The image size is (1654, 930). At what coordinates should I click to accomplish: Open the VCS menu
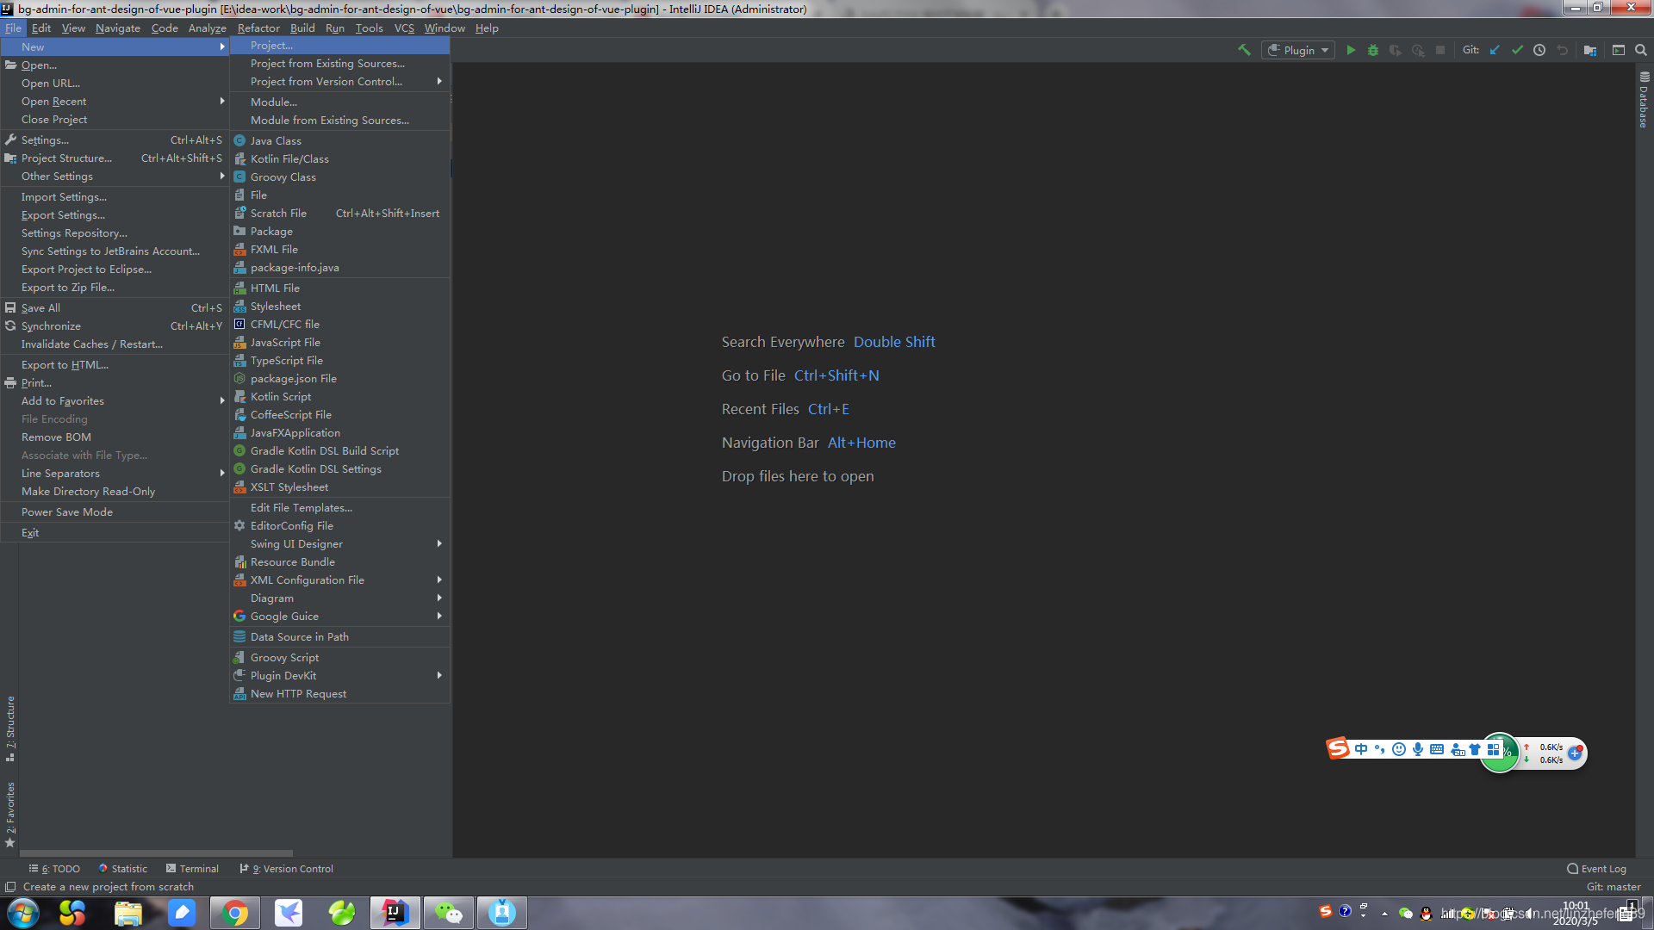[404, 28]
